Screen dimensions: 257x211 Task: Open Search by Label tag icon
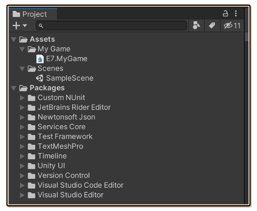(212, 25)
